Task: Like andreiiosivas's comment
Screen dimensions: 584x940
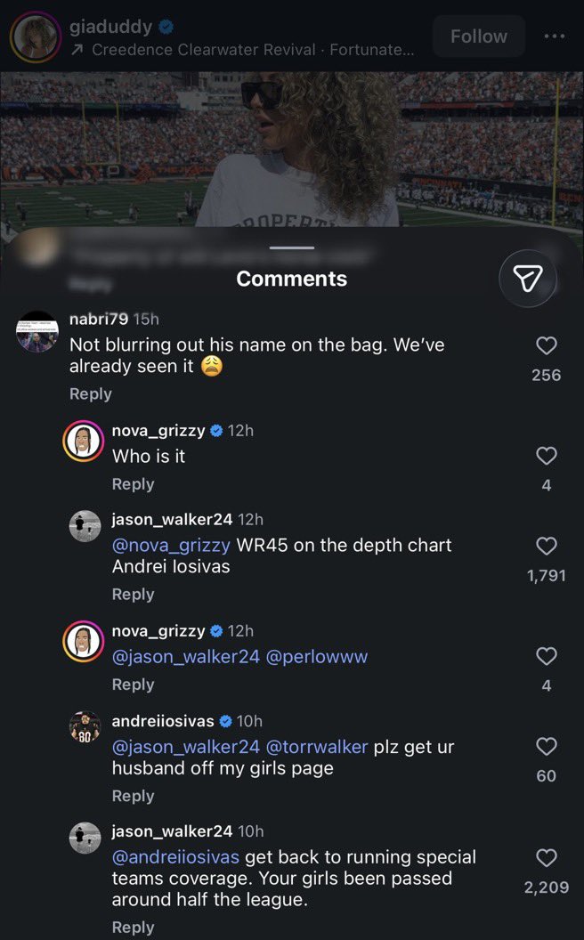Action: point(546,746)
